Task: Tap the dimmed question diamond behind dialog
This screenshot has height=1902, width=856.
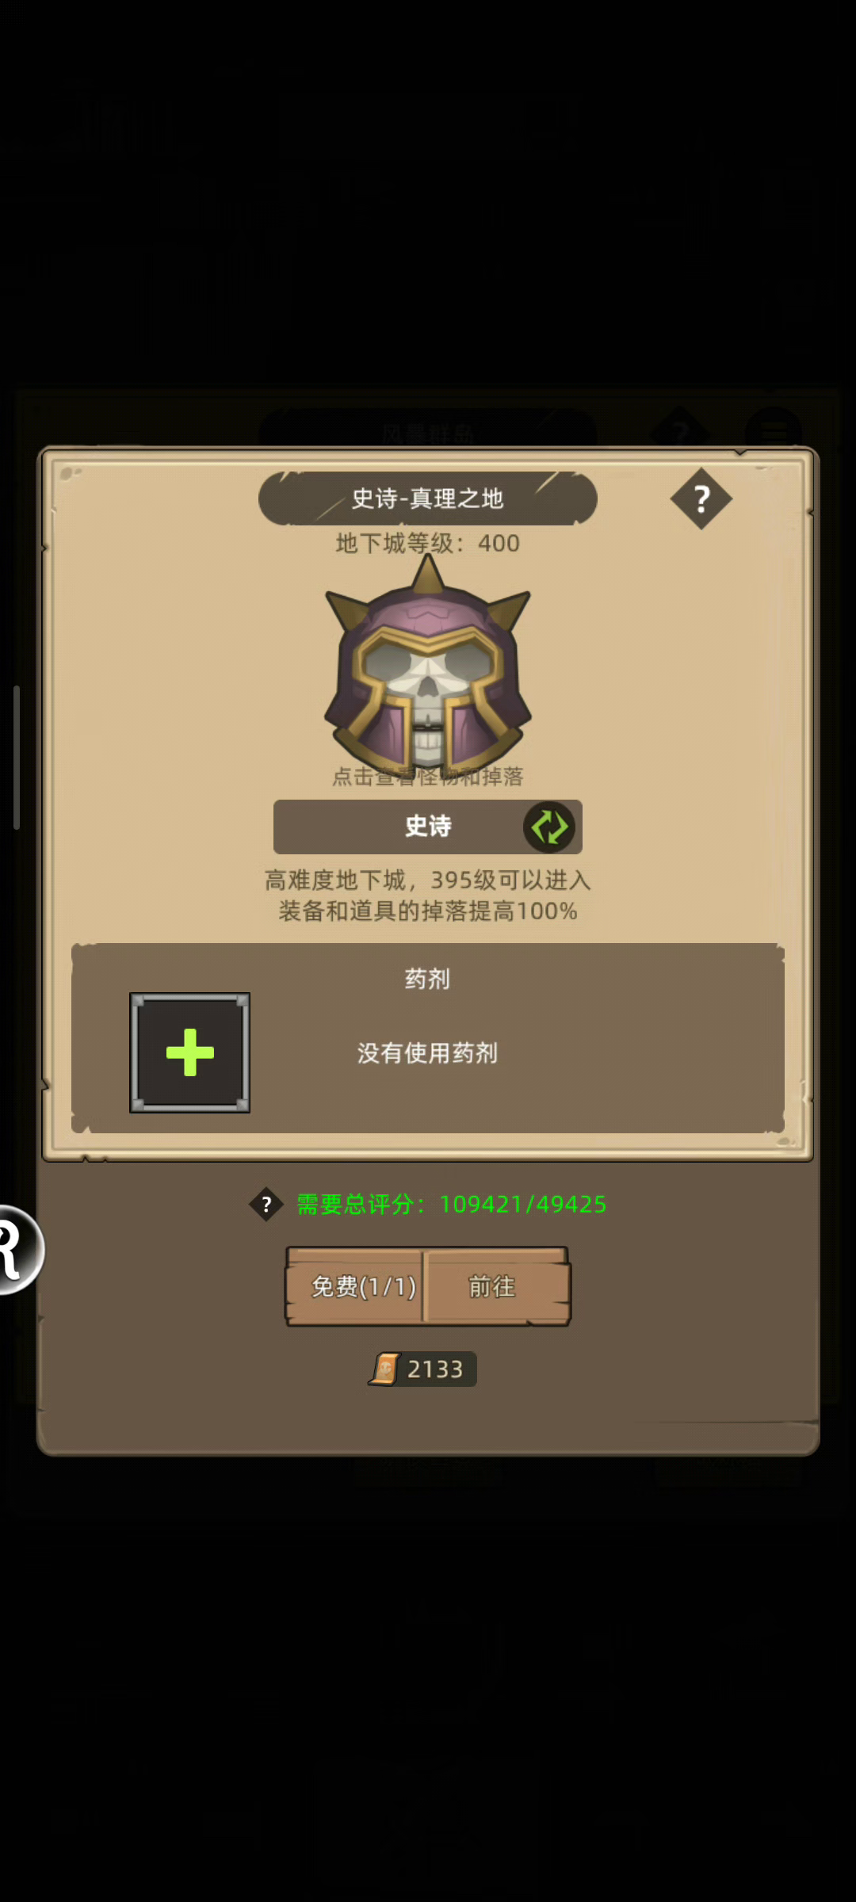Action: [x=680, y=430]
